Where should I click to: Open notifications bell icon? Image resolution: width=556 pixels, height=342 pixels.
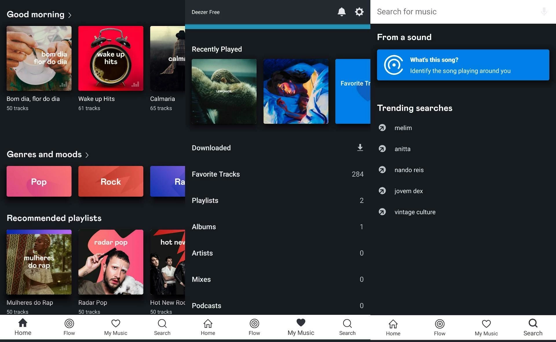[341, 12]
